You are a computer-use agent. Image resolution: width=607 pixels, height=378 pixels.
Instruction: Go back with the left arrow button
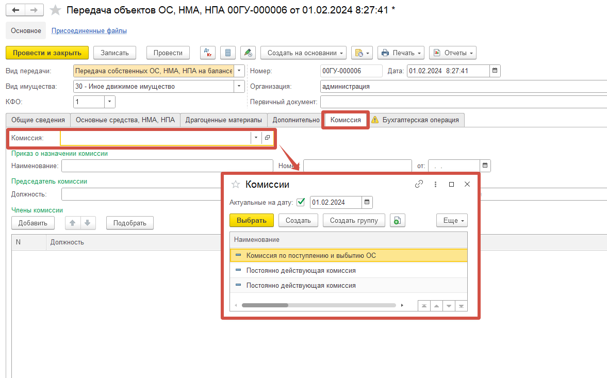pyautogui.click(x=15, y=10)
